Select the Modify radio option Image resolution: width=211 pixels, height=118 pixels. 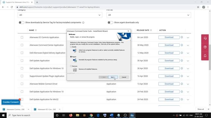[71, 47]
